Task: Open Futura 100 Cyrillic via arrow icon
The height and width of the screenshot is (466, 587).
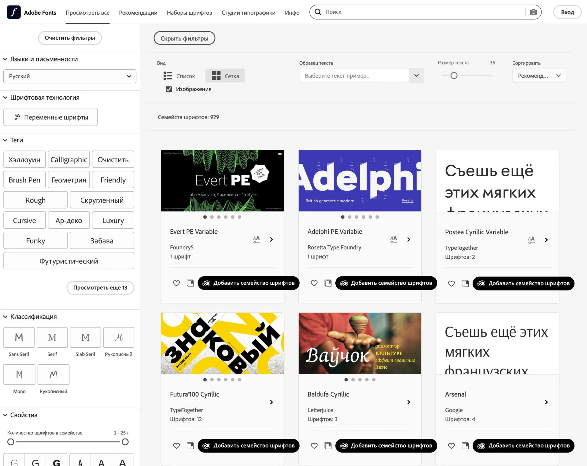Action: coord(271,402)
